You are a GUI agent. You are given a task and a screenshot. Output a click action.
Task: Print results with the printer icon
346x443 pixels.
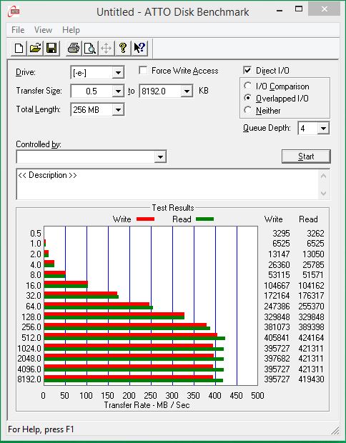(74, 48)
